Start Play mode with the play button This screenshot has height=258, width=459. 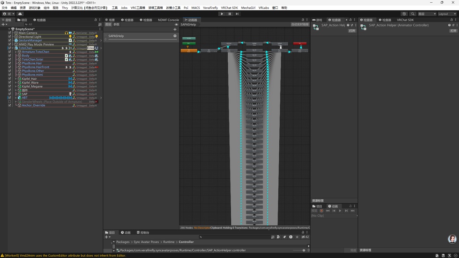tap(222, 14)
